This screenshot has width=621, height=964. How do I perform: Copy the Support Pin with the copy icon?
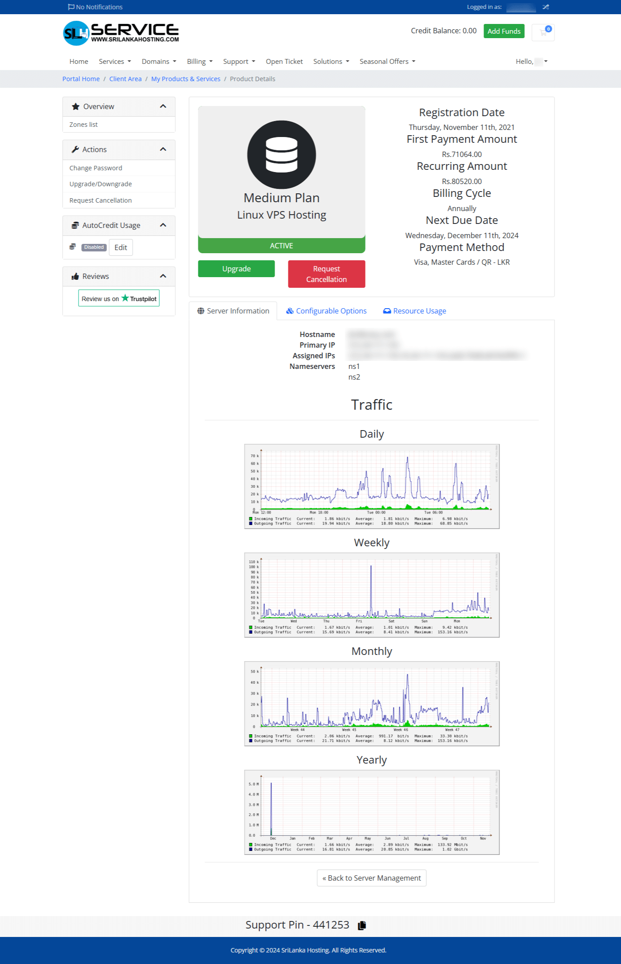(362, 925)
